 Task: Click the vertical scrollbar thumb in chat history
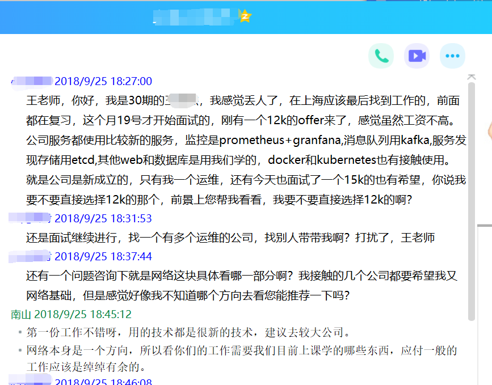(x=471, y=198)
